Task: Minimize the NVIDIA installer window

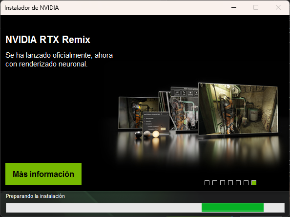Action: click(x=234, y=8)
